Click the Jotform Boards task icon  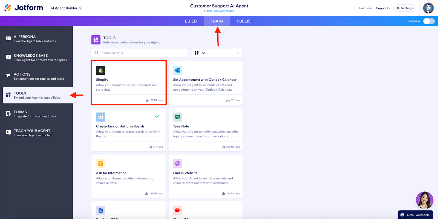tap(100, 117)
